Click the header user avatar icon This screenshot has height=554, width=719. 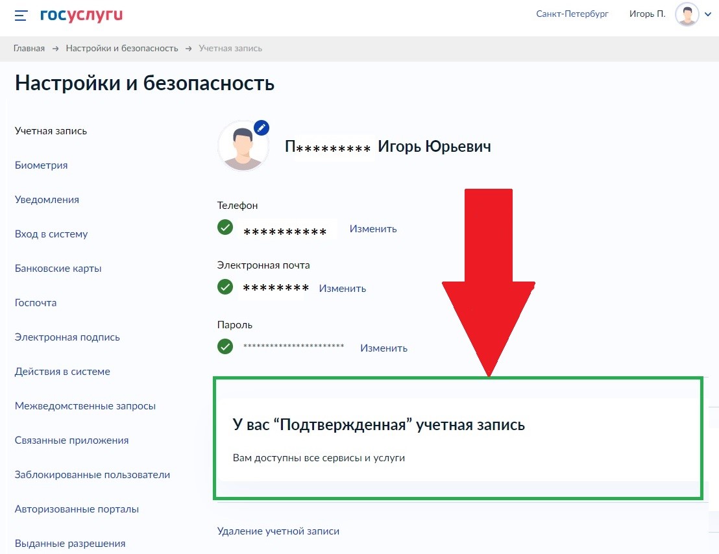pos(687,14)
